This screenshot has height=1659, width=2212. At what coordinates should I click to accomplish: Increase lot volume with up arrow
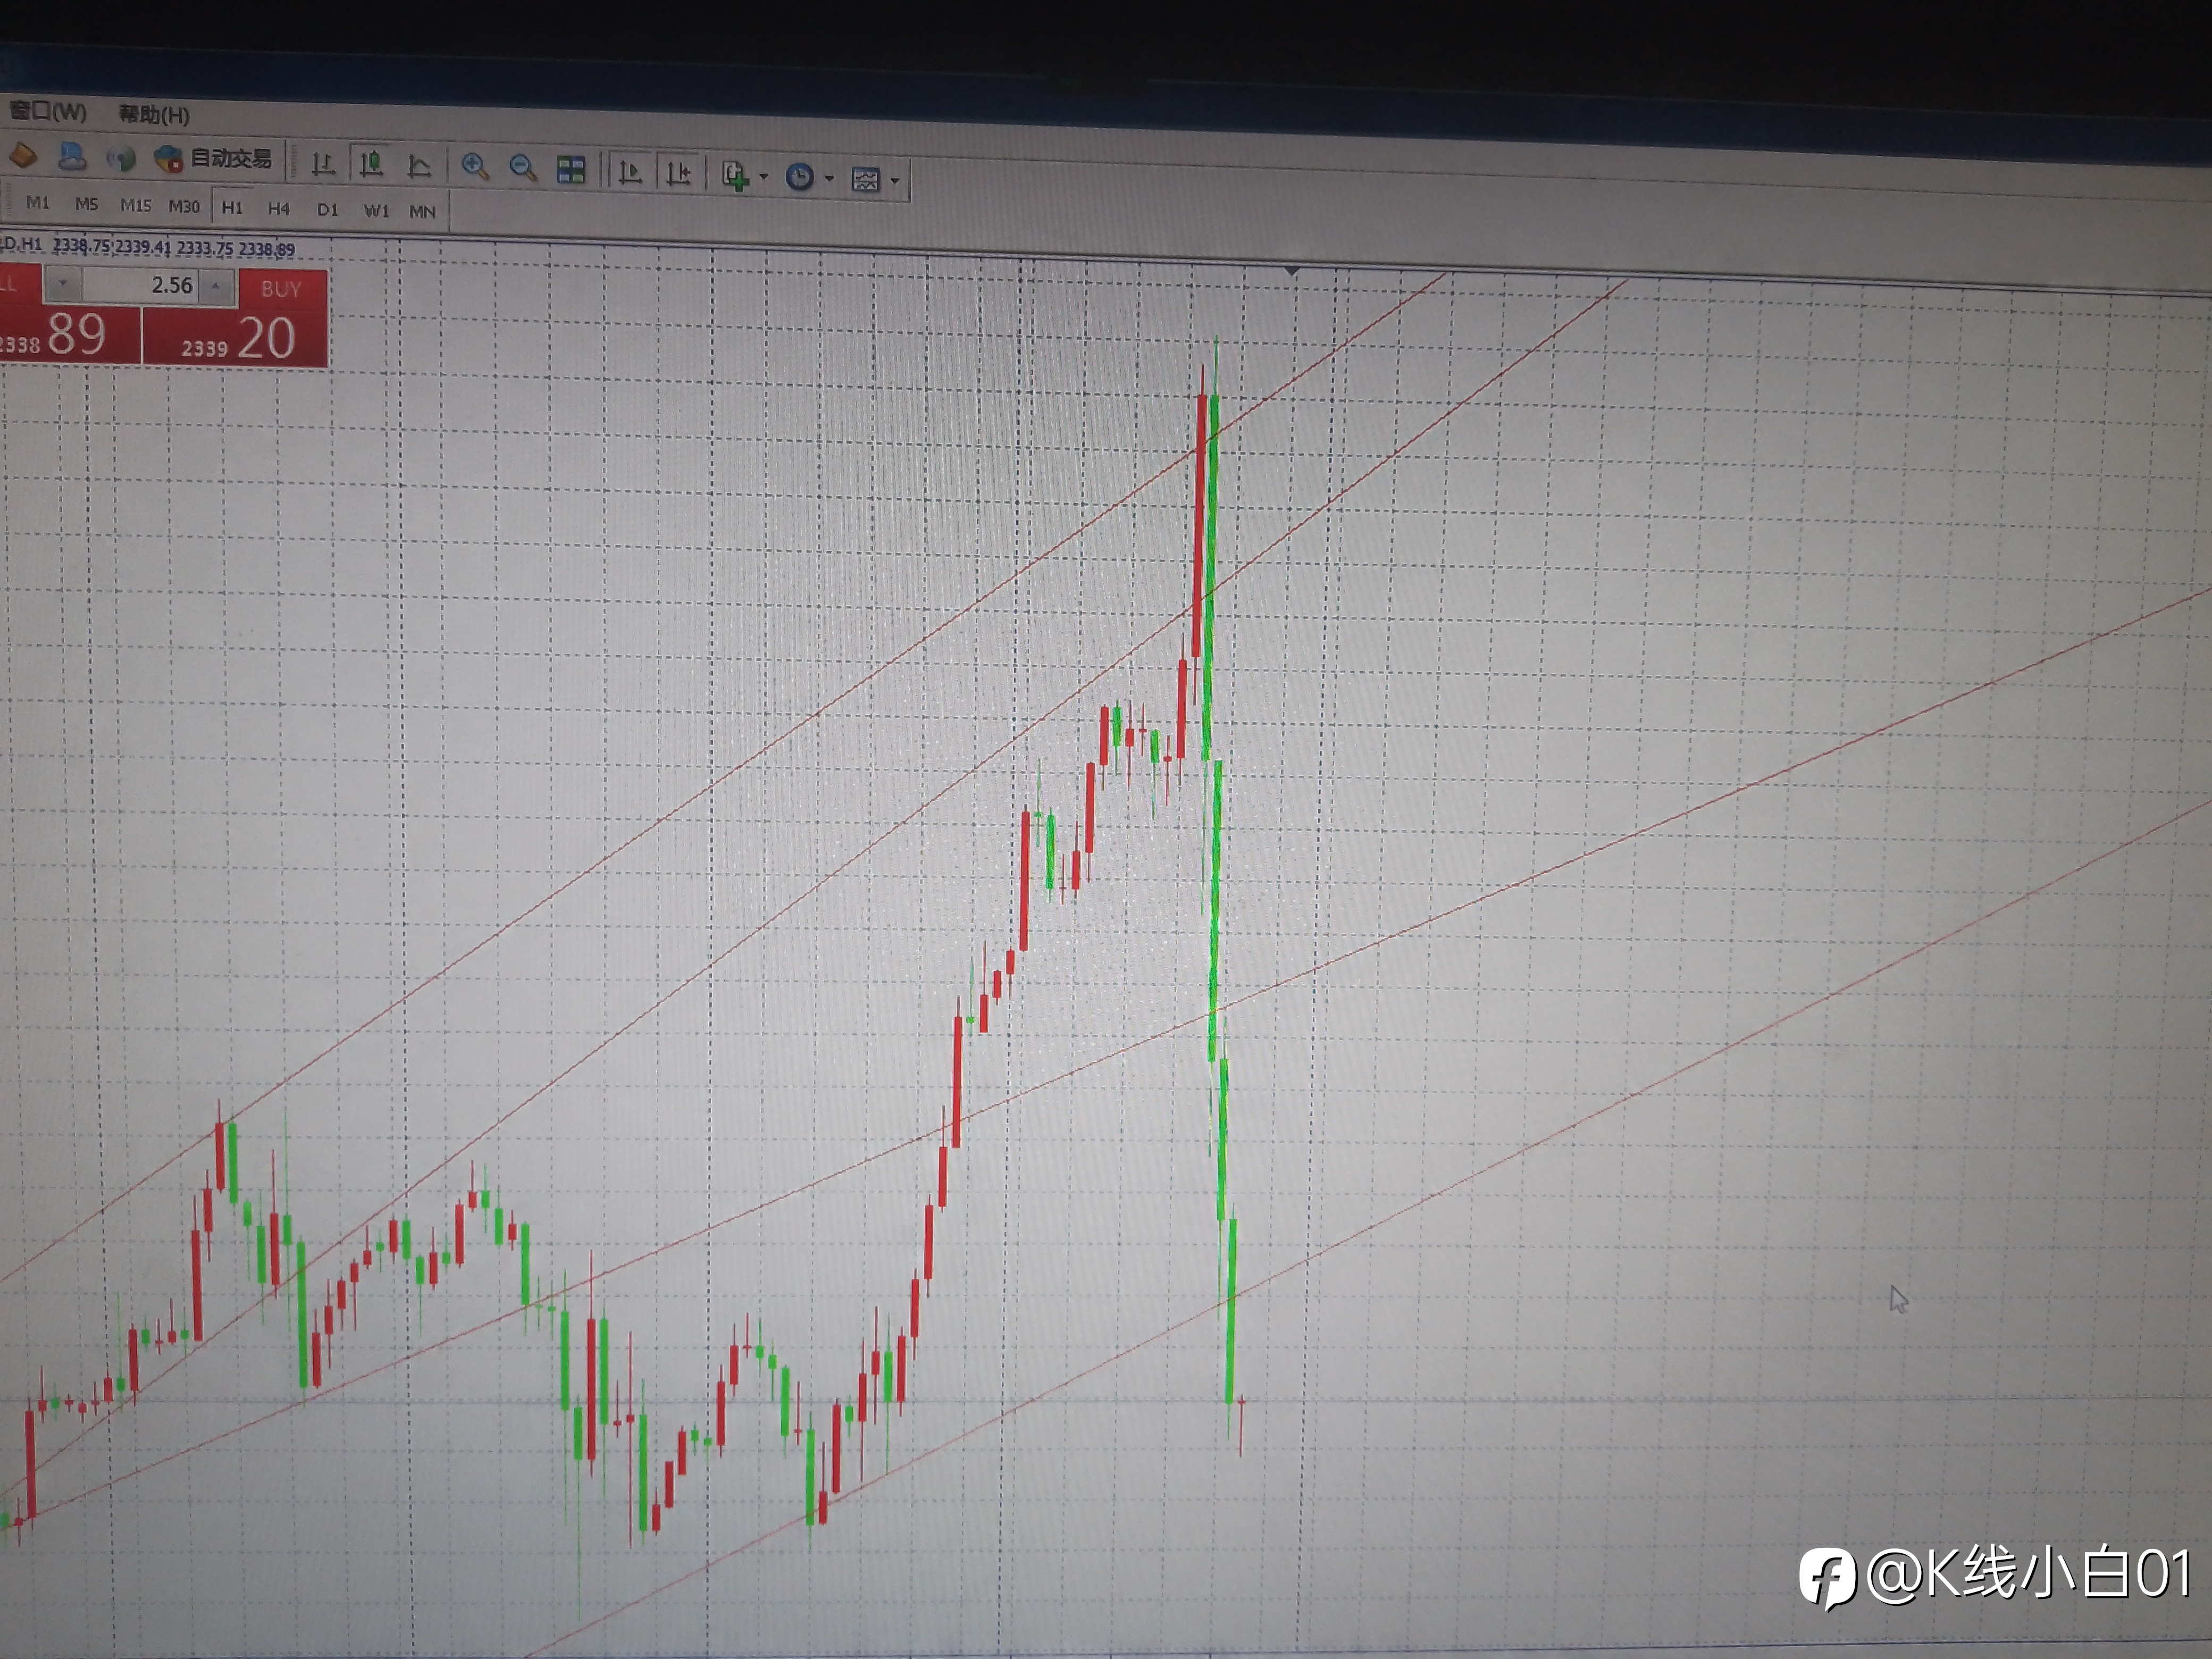(215, 287)
